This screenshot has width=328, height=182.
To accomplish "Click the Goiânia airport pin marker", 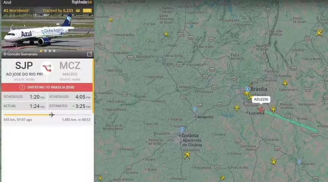I will pos(182,130).
